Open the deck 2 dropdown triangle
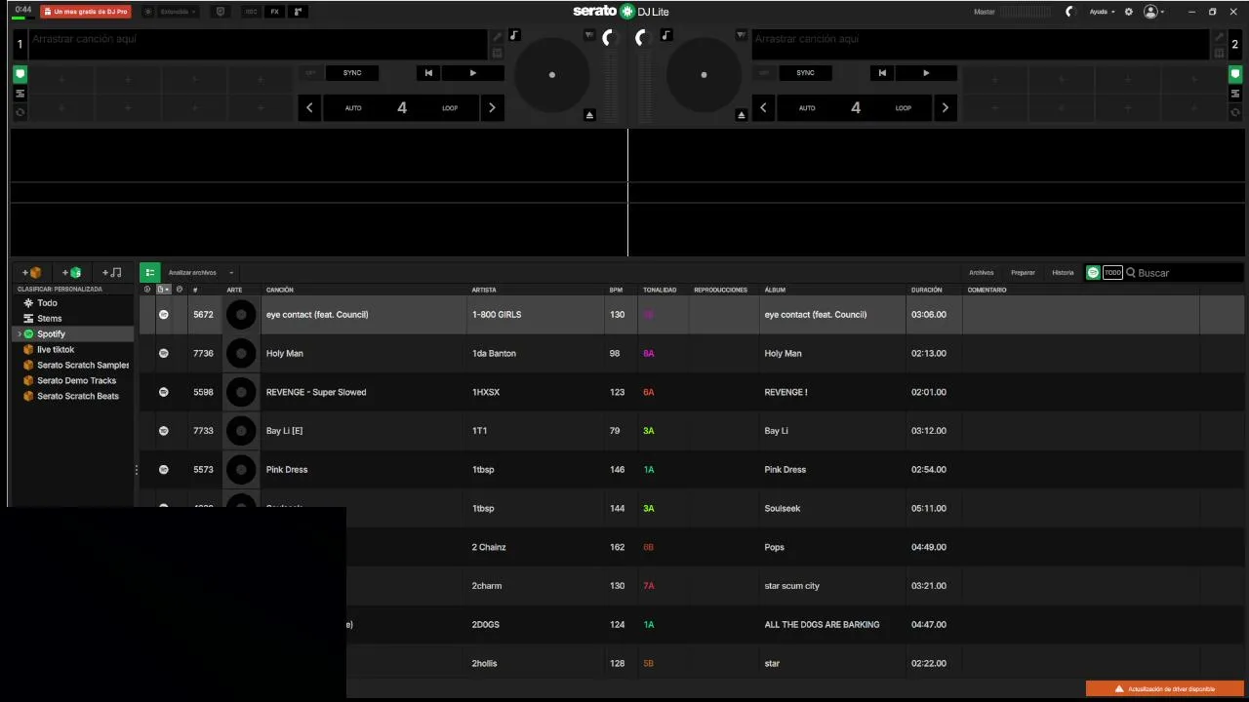 [x=742, y=35]
